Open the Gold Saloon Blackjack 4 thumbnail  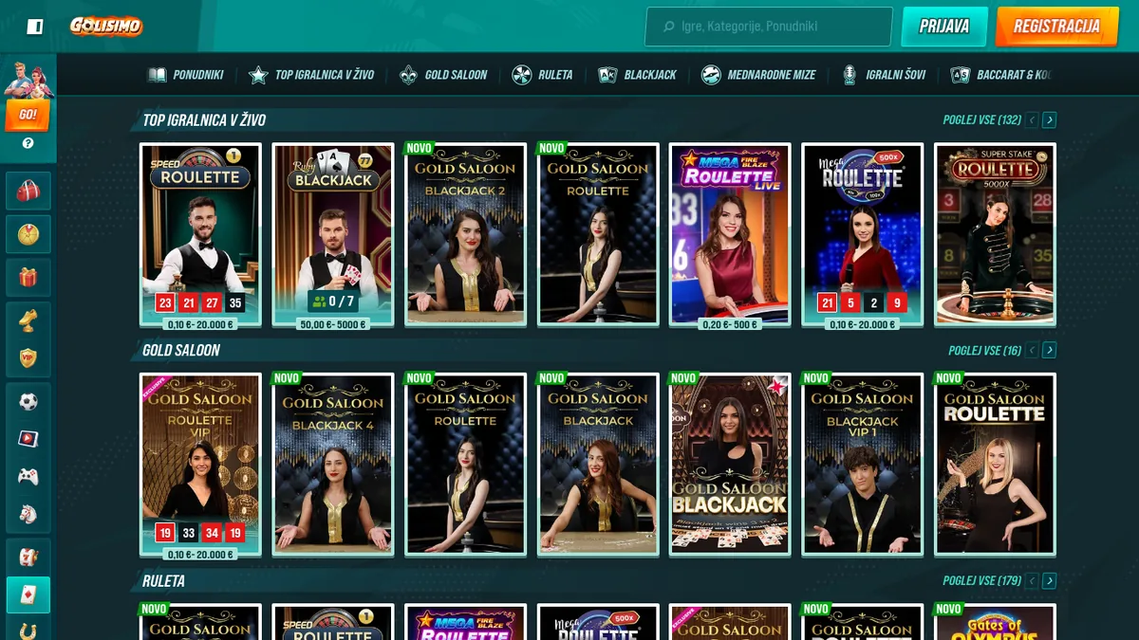click(333, 465)
